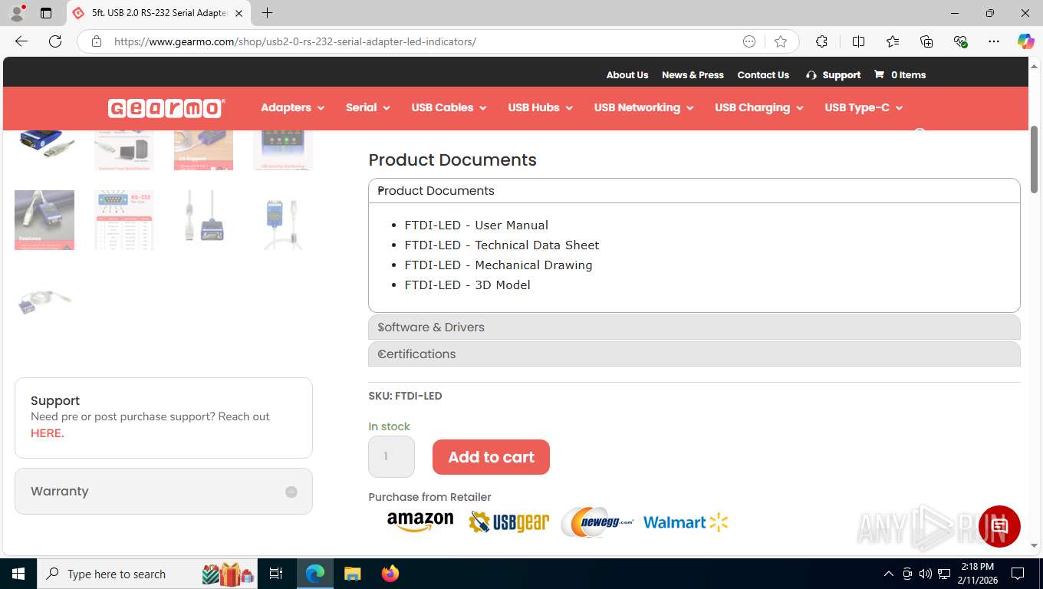The image size is (1043, 589).
Task: Open the live chat bubble button
Action: point(999,526)
